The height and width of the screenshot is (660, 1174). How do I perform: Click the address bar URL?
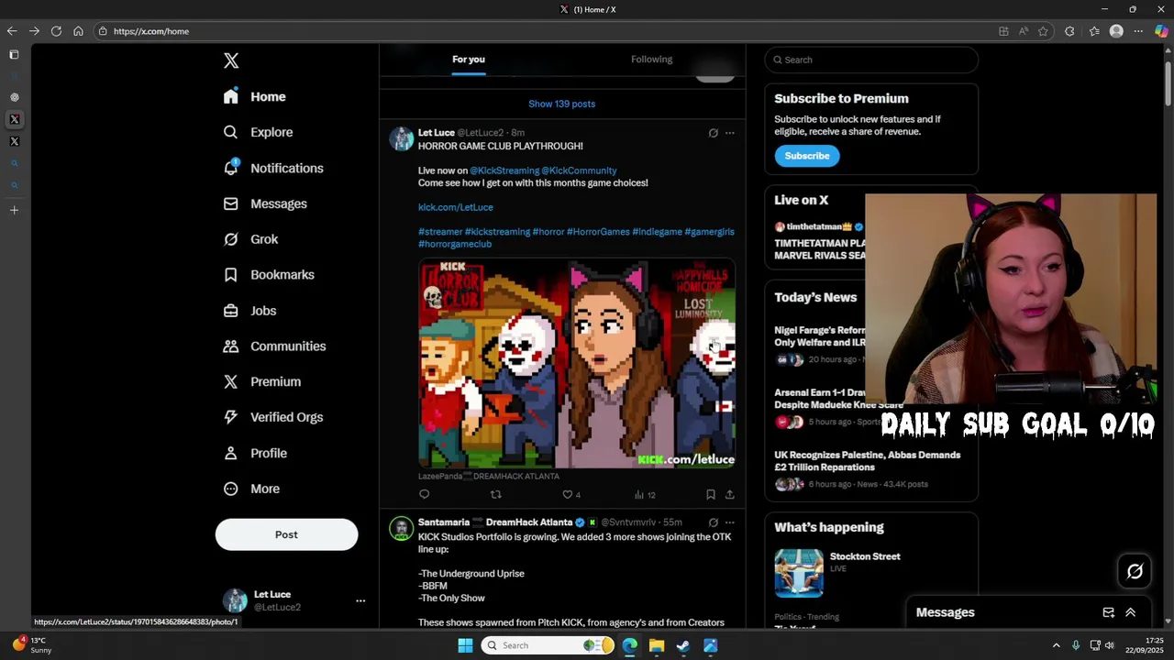[x=151, y=31]
